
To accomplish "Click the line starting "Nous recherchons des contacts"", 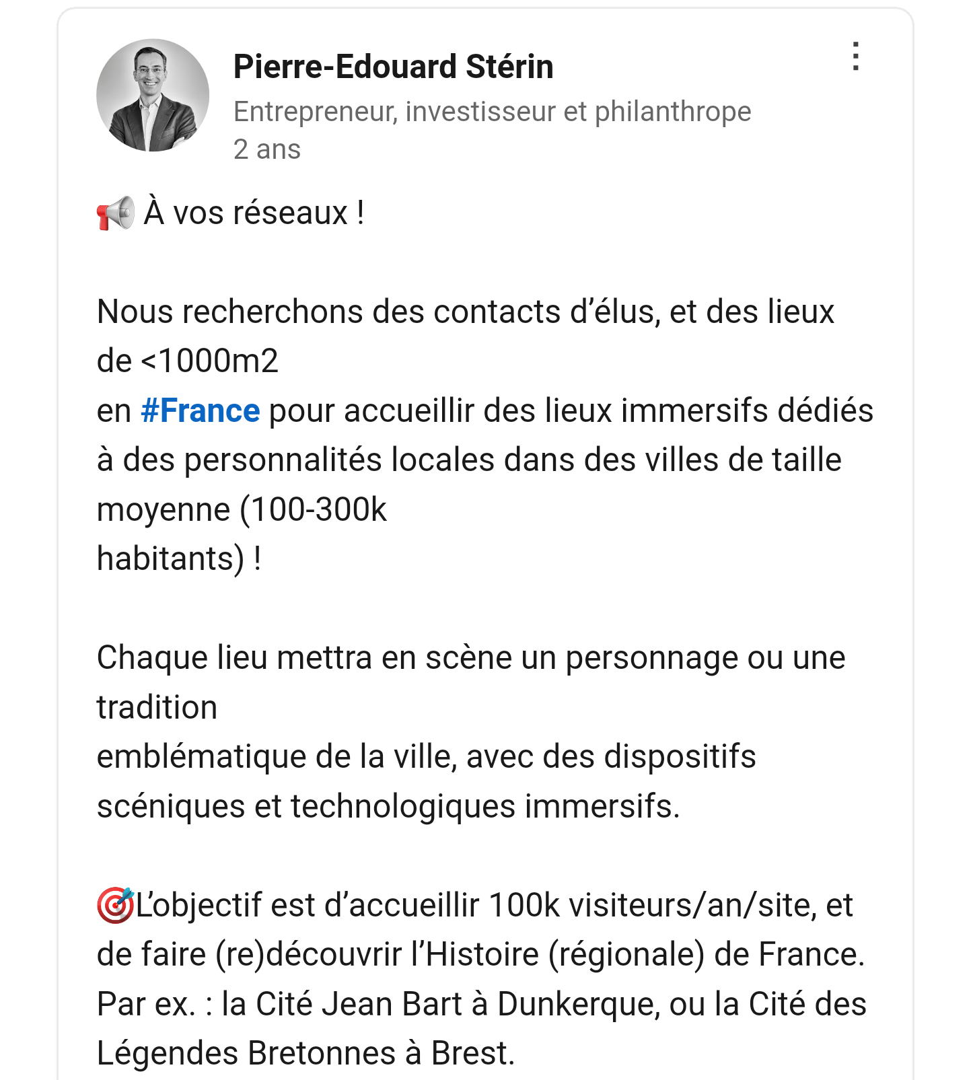I will click(x=465, y=312).
